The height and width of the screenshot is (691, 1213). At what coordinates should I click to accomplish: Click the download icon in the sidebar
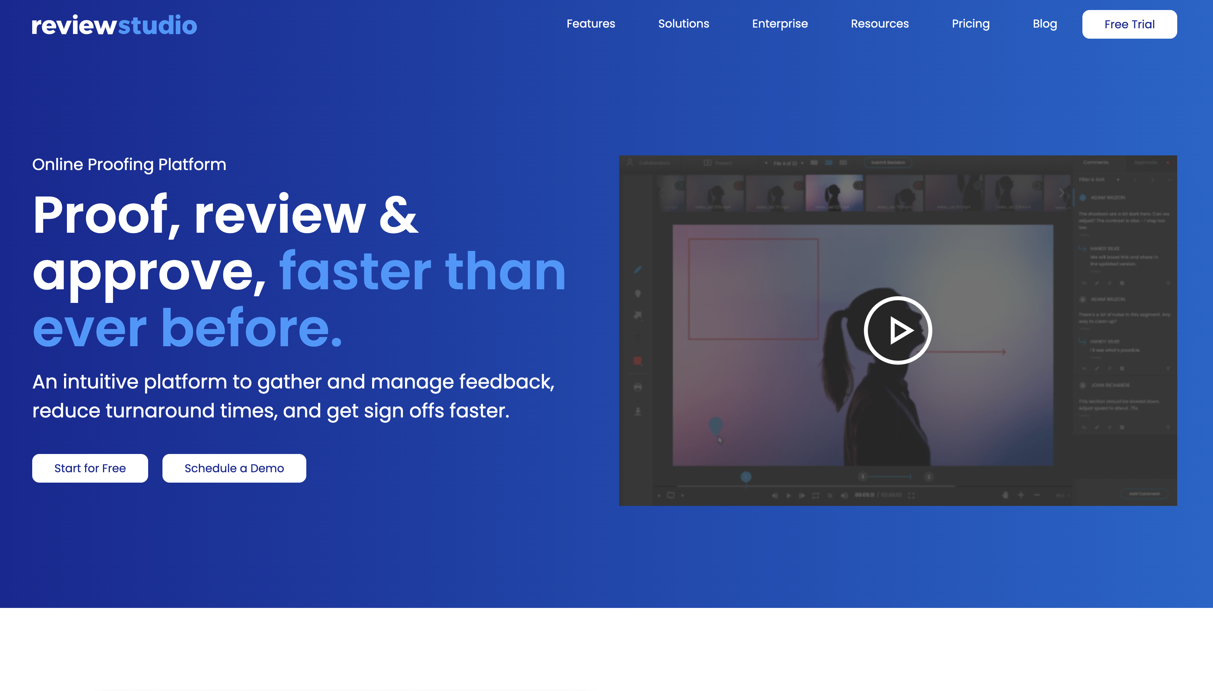point(637,411)
